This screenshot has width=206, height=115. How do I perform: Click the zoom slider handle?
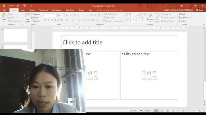tap(184, 111)
